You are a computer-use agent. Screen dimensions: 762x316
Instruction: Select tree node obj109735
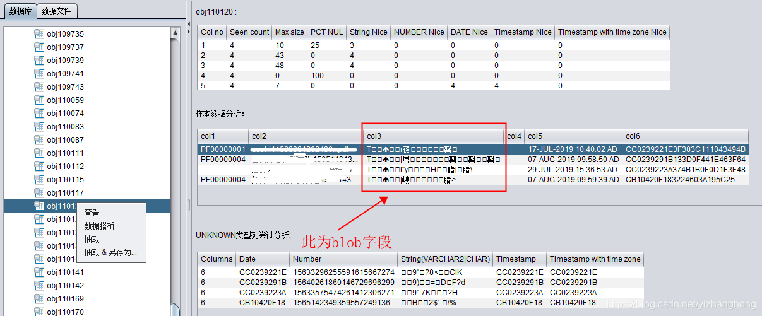pos(65,34)
